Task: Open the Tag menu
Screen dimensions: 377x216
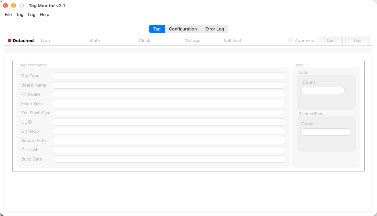Action: point(20,15)
